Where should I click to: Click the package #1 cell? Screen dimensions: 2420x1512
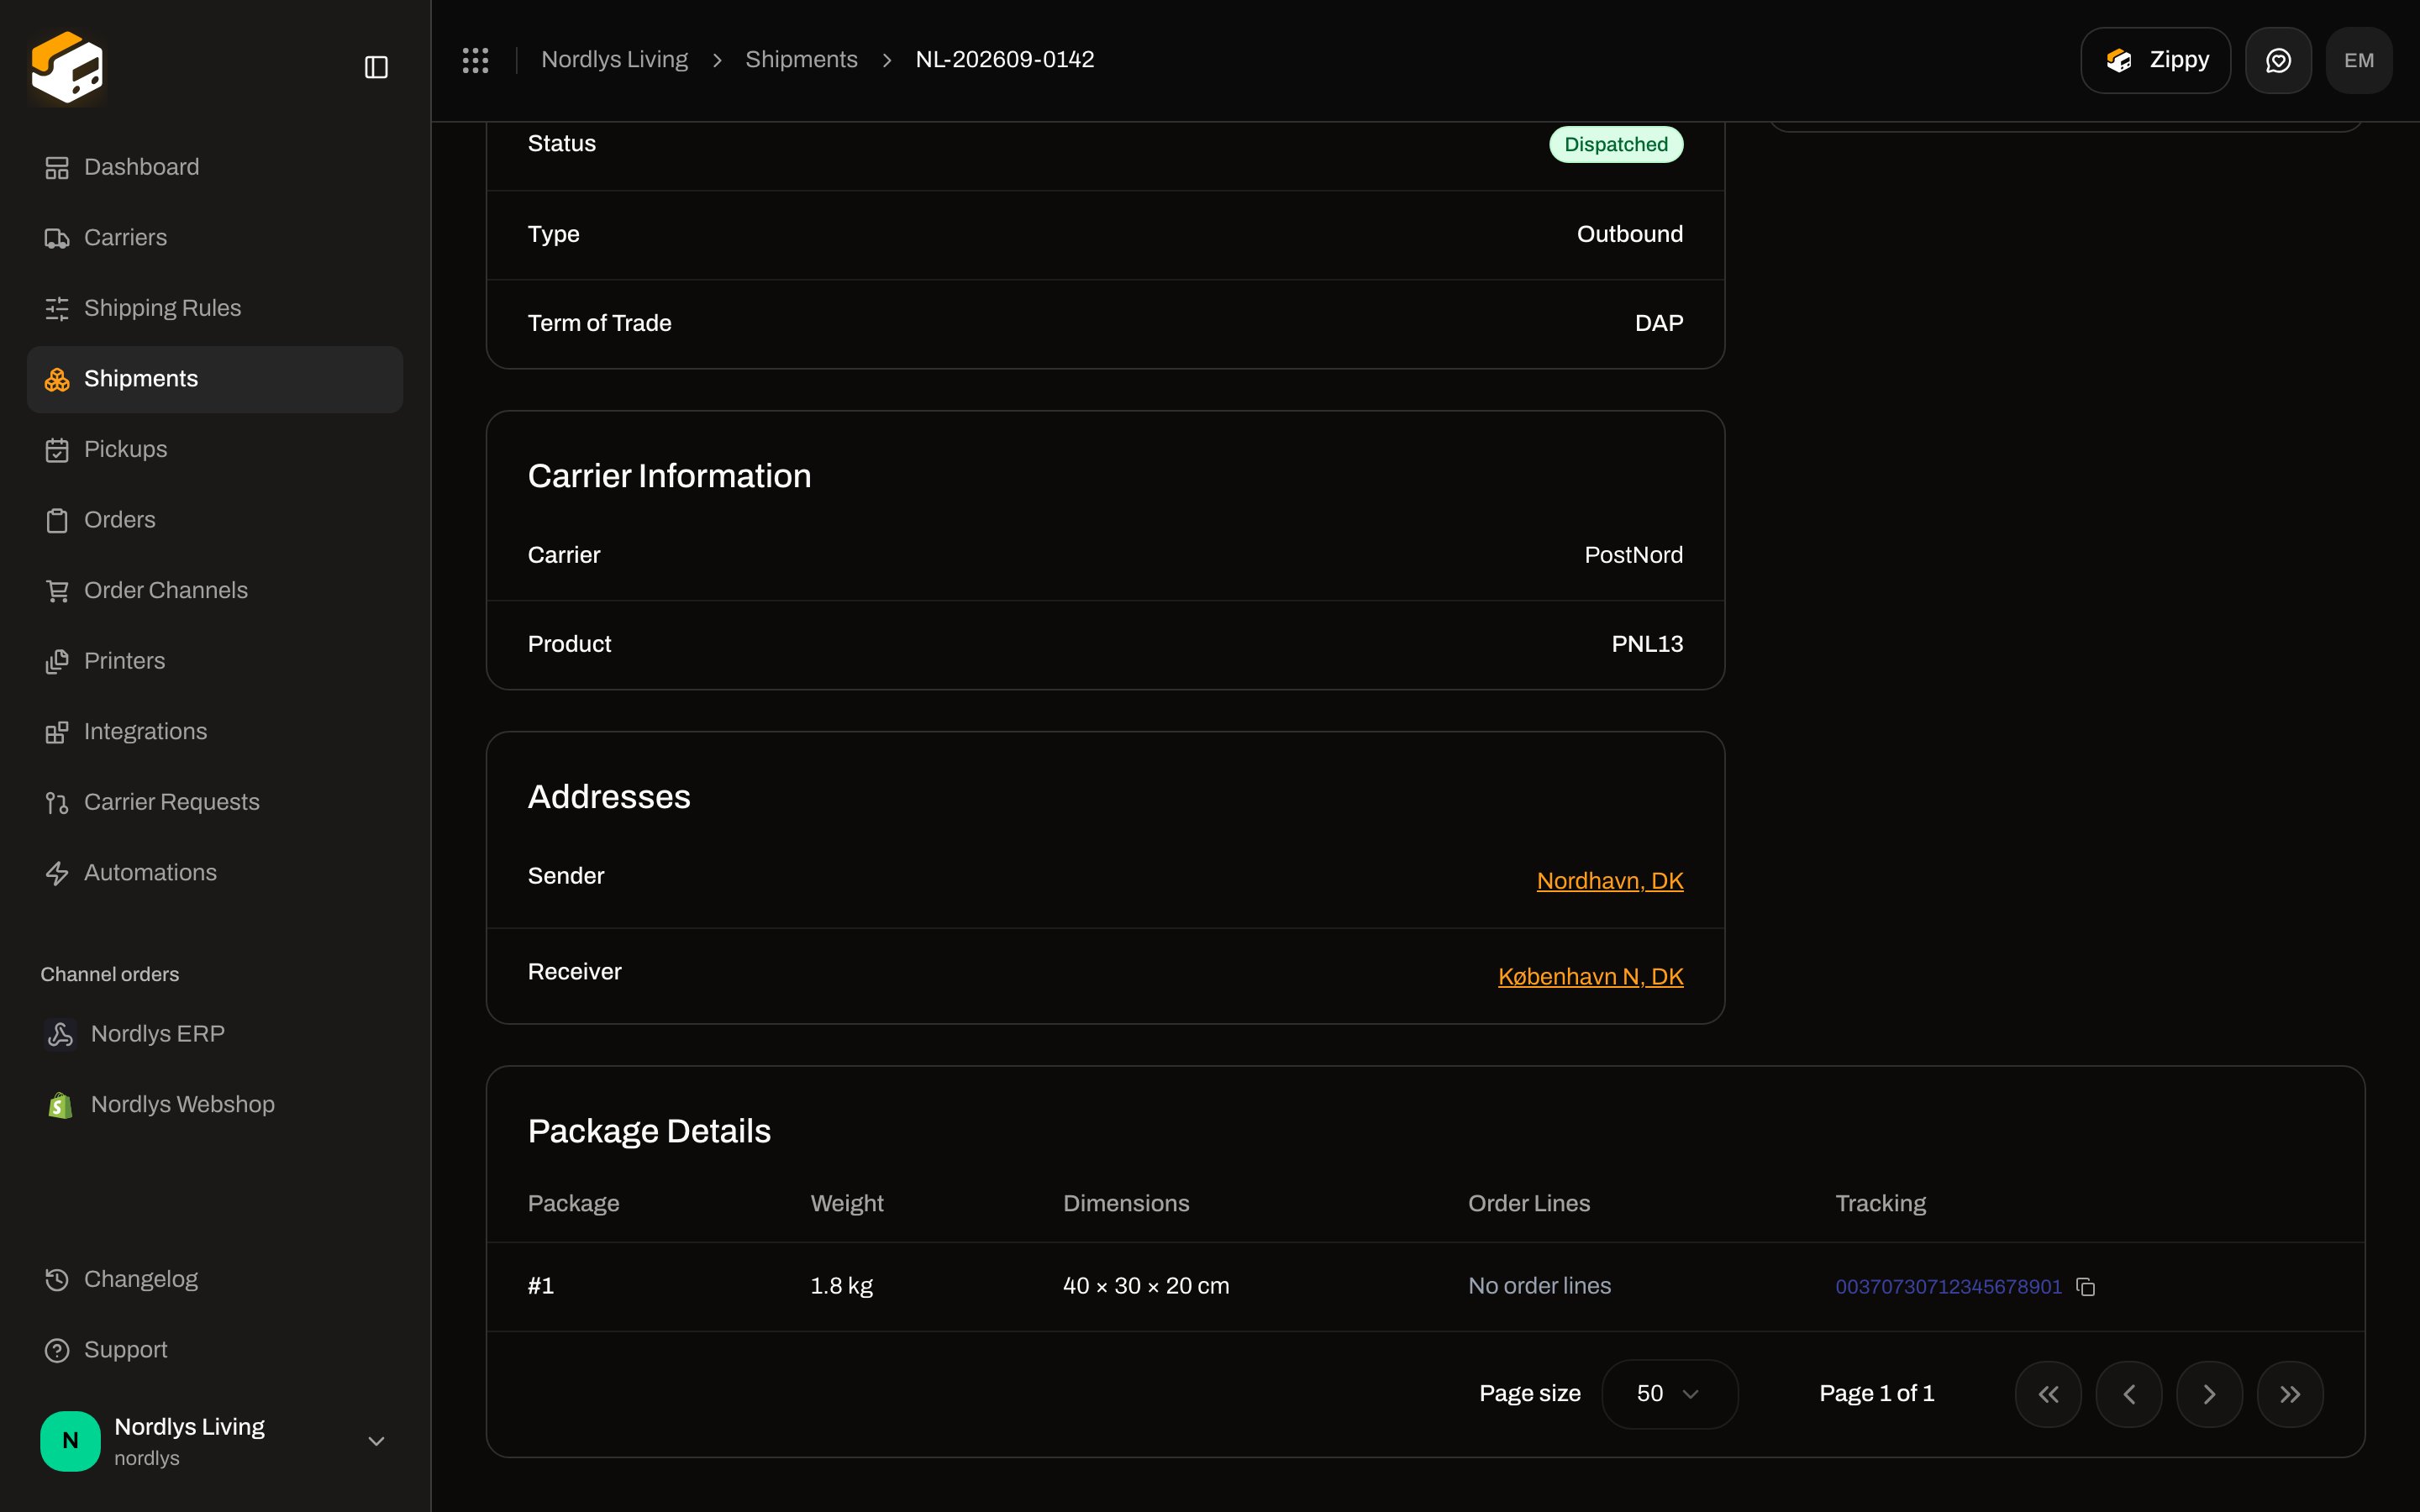click(541, 1287)
